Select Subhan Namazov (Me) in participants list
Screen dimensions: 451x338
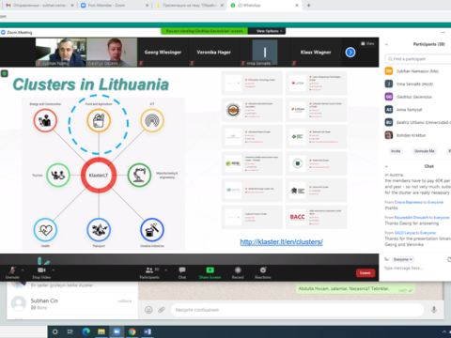tap(418, 71)
